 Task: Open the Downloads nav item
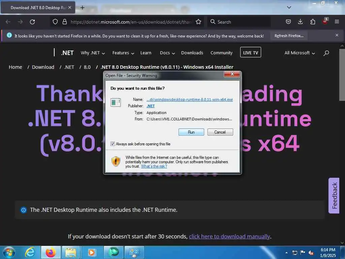tap(192, 53)
